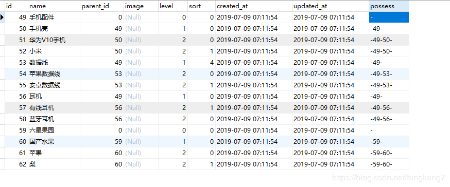Click the sort column header

(x=201, y=6)
